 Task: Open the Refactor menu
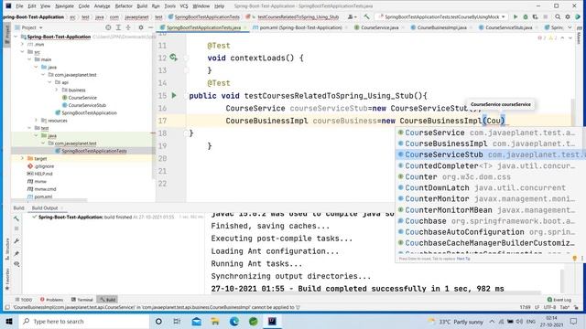pyautogui.click(x=124, y=6)
